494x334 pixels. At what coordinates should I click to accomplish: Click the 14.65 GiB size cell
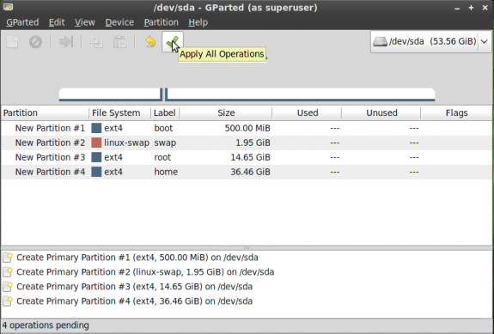point(251,157)
